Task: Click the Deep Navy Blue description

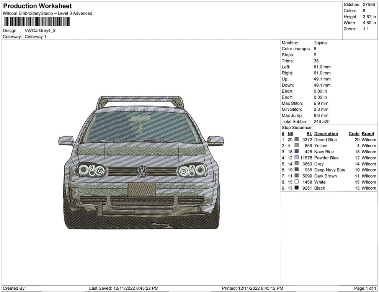Action: pos(330,170)
